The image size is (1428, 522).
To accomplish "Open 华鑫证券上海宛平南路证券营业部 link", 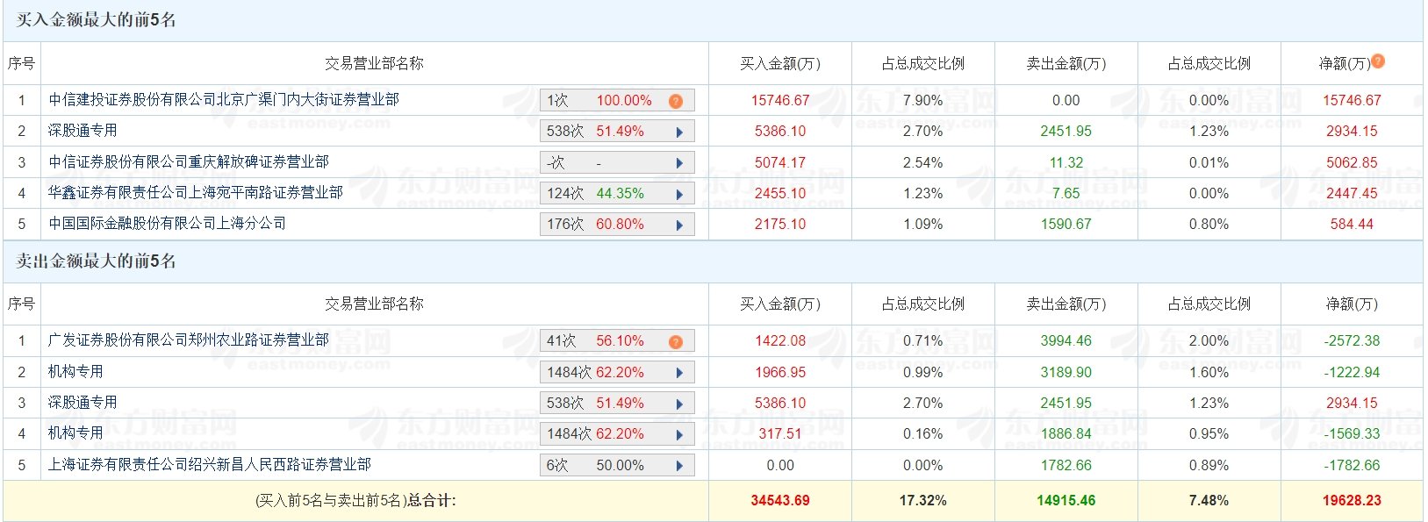I will pyautogui.click(x=195, y=192).
